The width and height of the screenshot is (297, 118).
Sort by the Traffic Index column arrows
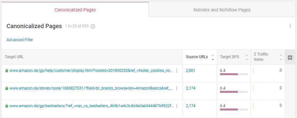[281, 57]
